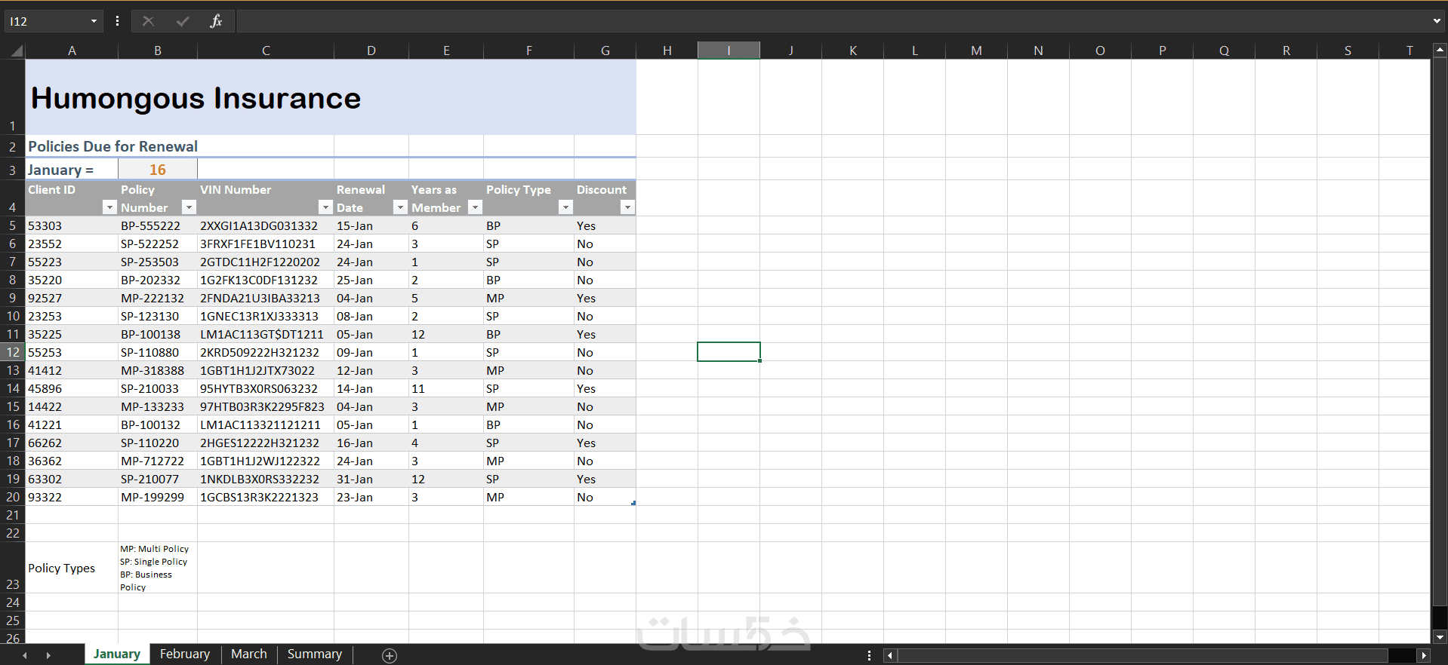Viewport: 1448px width, 665px height.
Task: Select column M header
Action: (x=977, y=51)
